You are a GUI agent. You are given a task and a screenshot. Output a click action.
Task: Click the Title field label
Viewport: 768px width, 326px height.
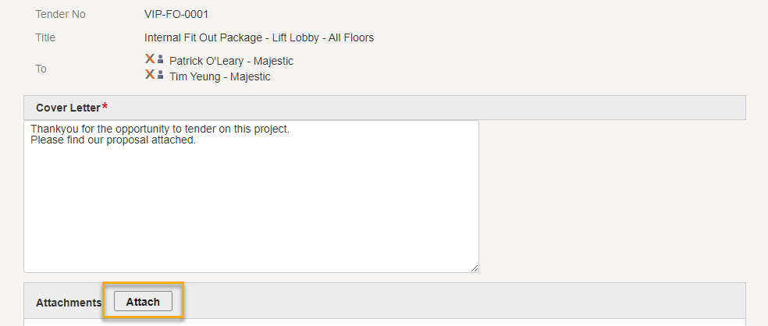45,37
